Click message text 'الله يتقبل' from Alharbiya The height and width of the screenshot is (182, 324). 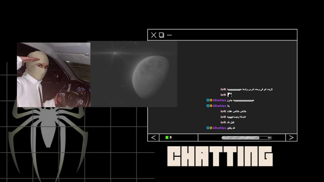click(231, 128)
